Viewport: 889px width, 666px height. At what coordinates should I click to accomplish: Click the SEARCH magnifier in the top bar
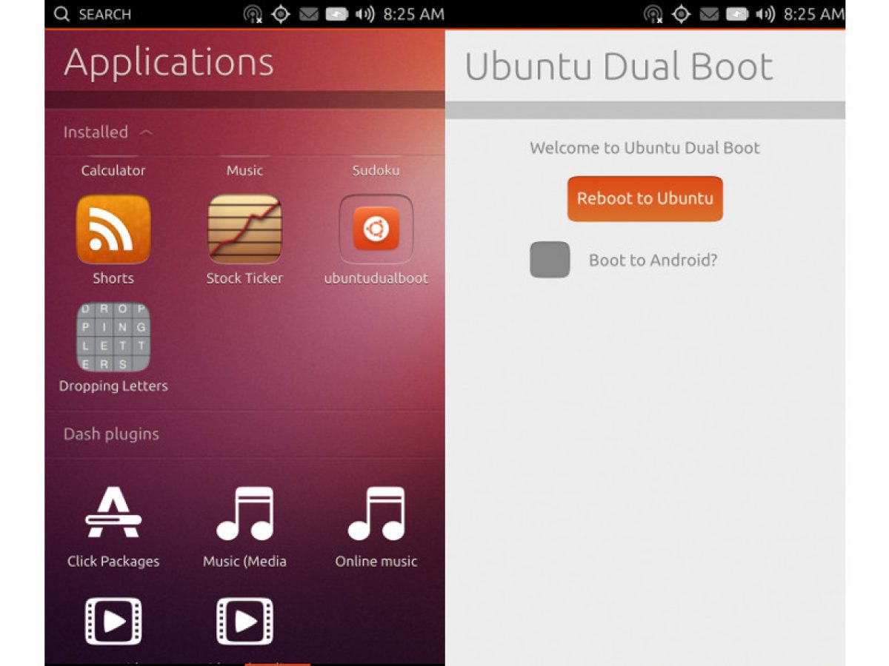62,14
